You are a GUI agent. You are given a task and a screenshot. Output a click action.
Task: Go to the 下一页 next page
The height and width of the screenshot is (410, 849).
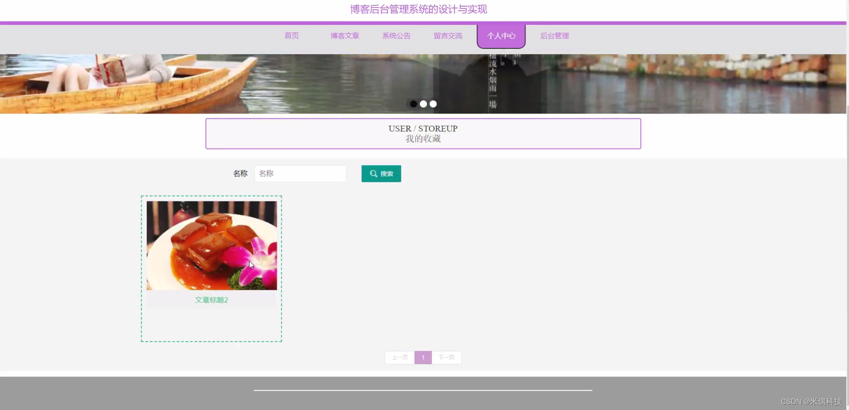click(446, 357)
